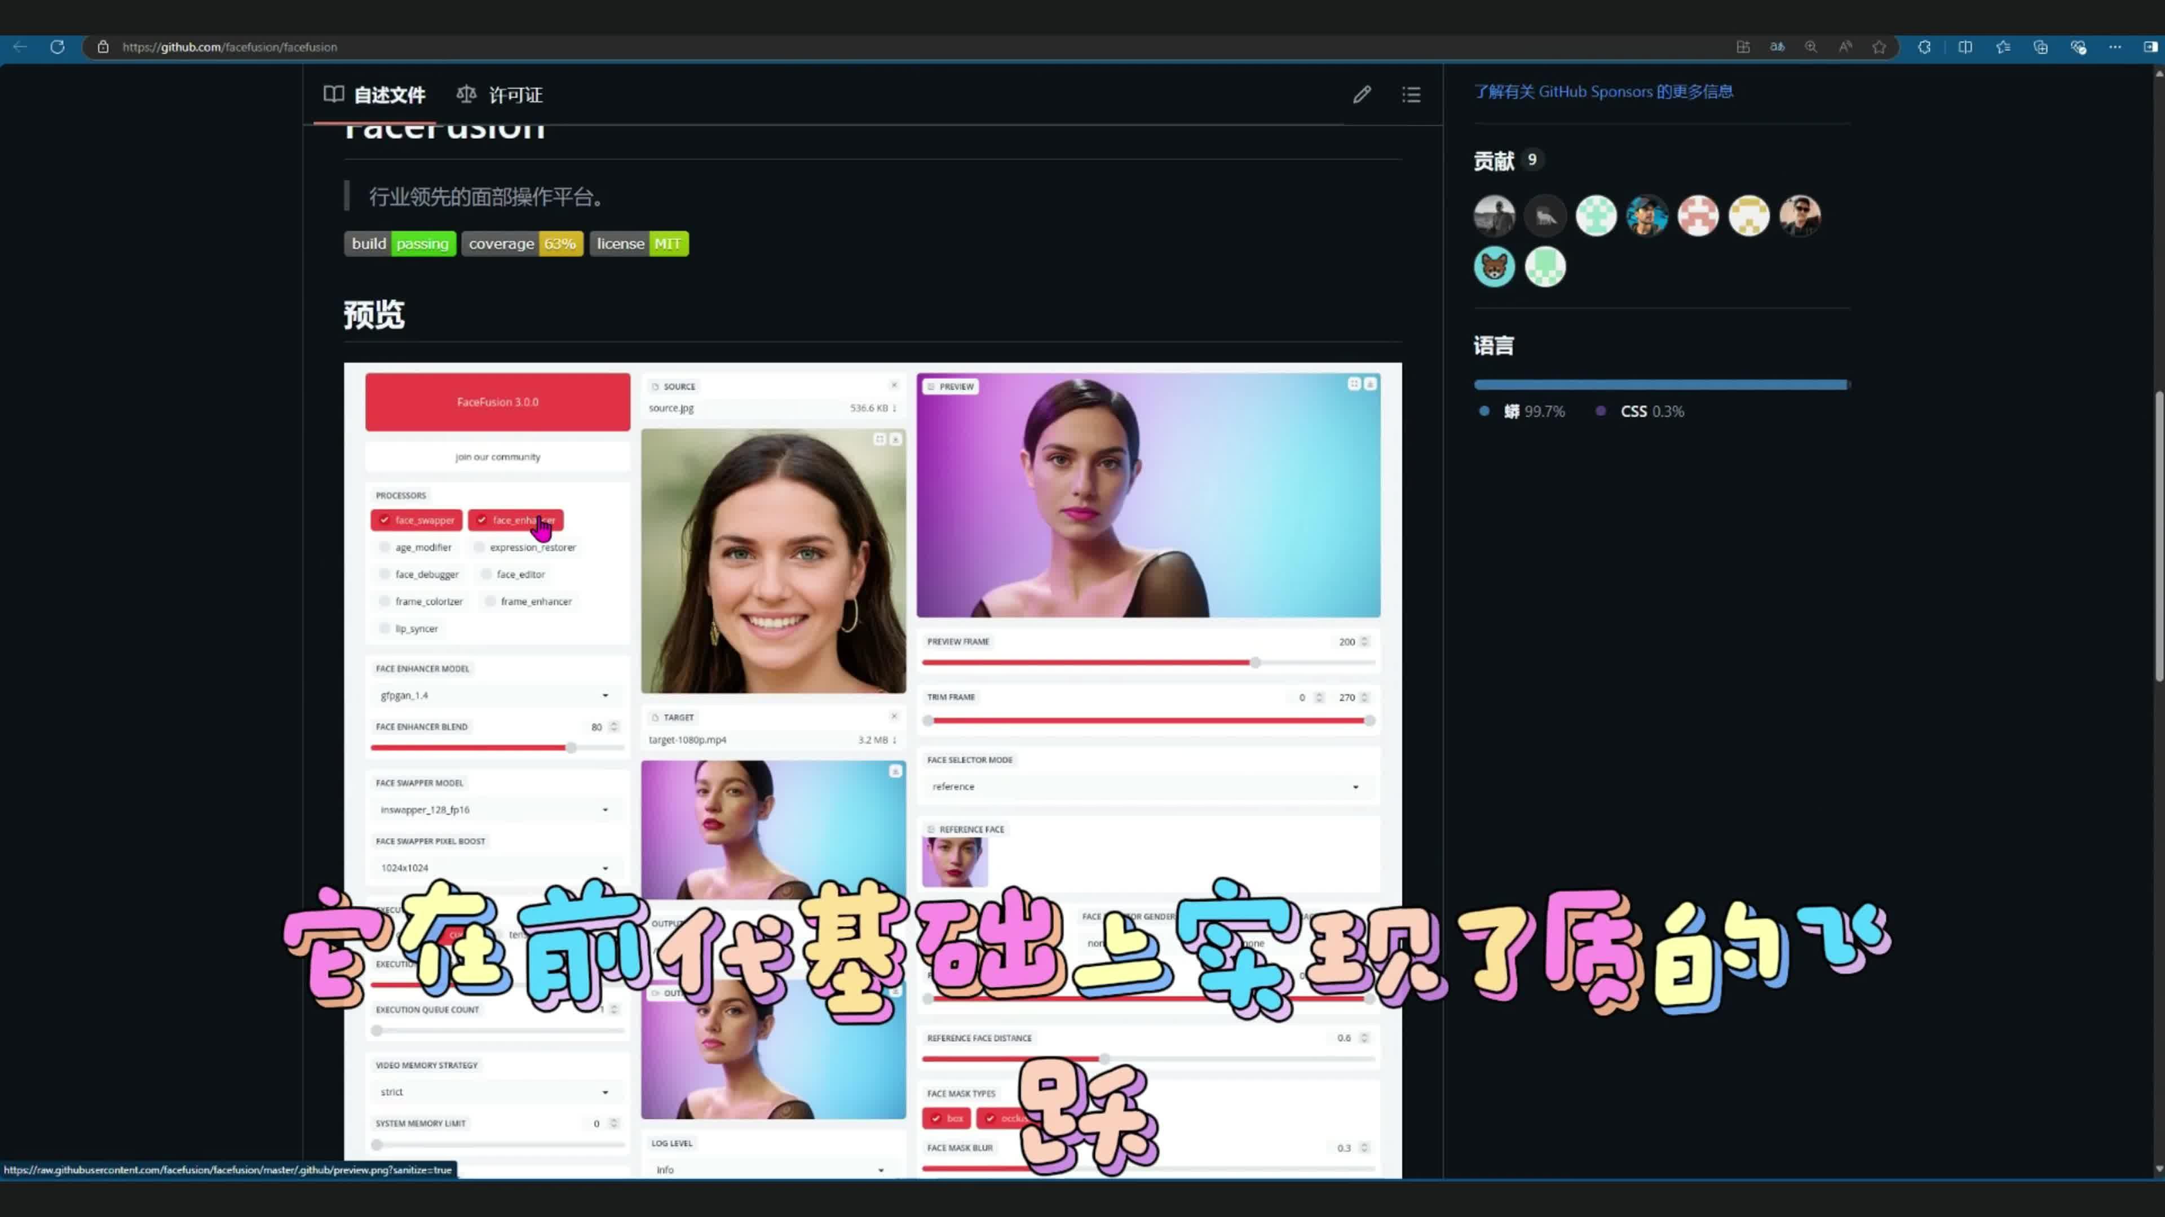Click the join our community button
This screenshot has height=1217, width=2165.
(x=497, y=456)
